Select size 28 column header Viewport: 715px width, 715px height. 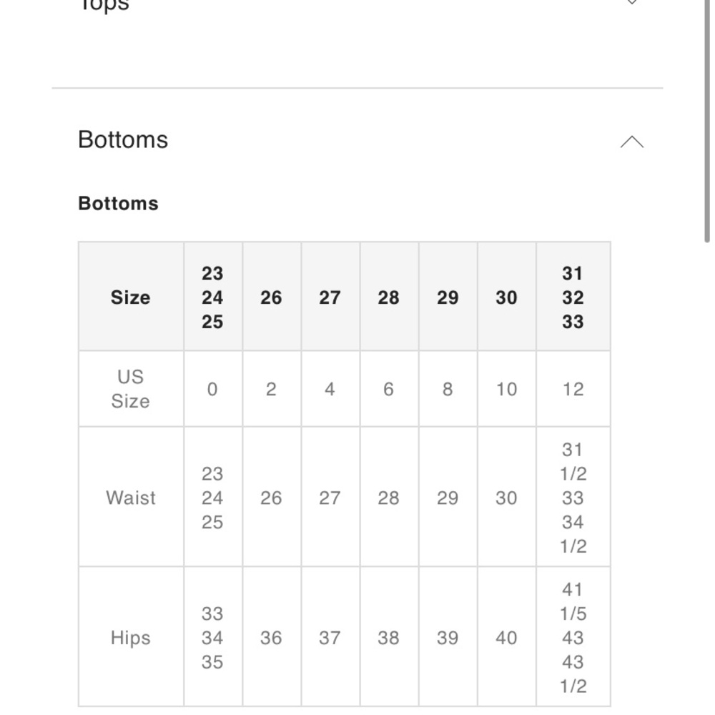(x=389, y=297)
